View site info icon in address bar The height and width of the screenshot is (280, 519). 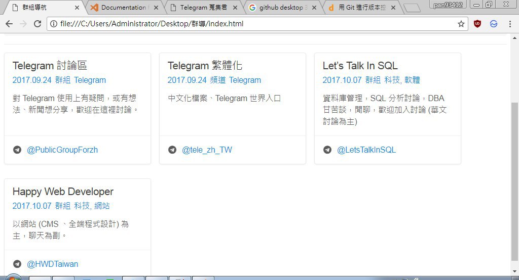[x=54, y=24]
